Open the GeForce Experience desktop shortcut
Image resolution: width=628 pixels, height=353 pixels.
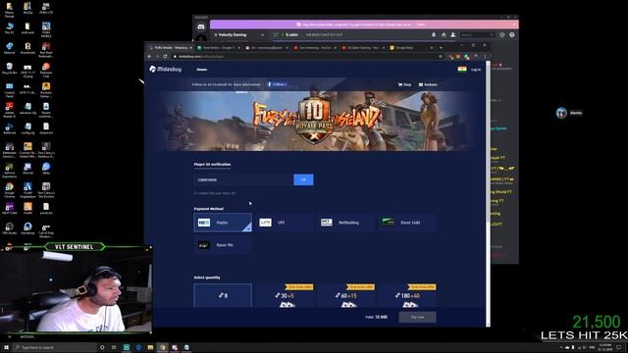[9, 170]
